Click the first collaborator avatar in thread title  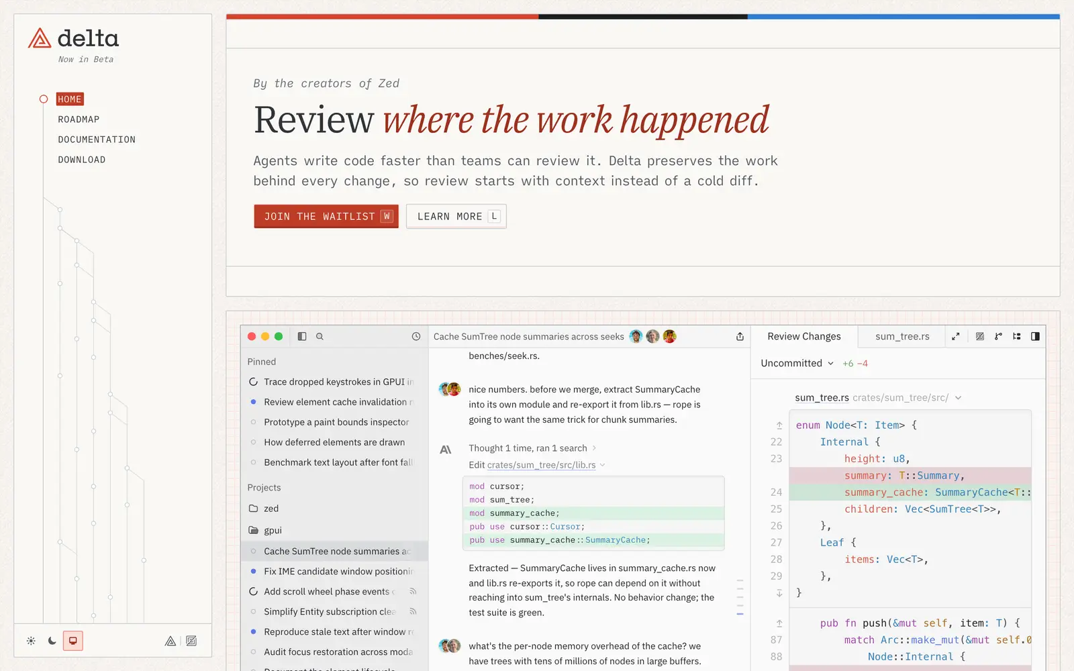[x=636, y=336]
